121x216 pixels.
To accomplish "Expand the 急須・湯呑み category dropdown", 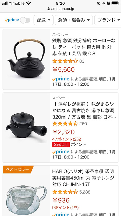I will point(74,20).
